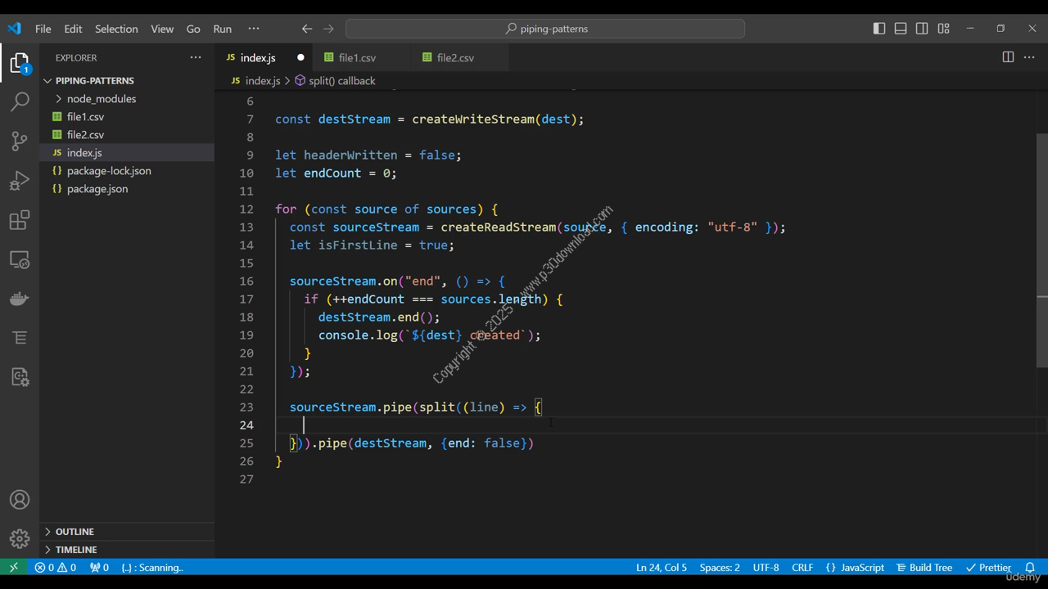Click the ports forwarded indicator
This screenshot has height=589, width=1048.
coord(99,567)
